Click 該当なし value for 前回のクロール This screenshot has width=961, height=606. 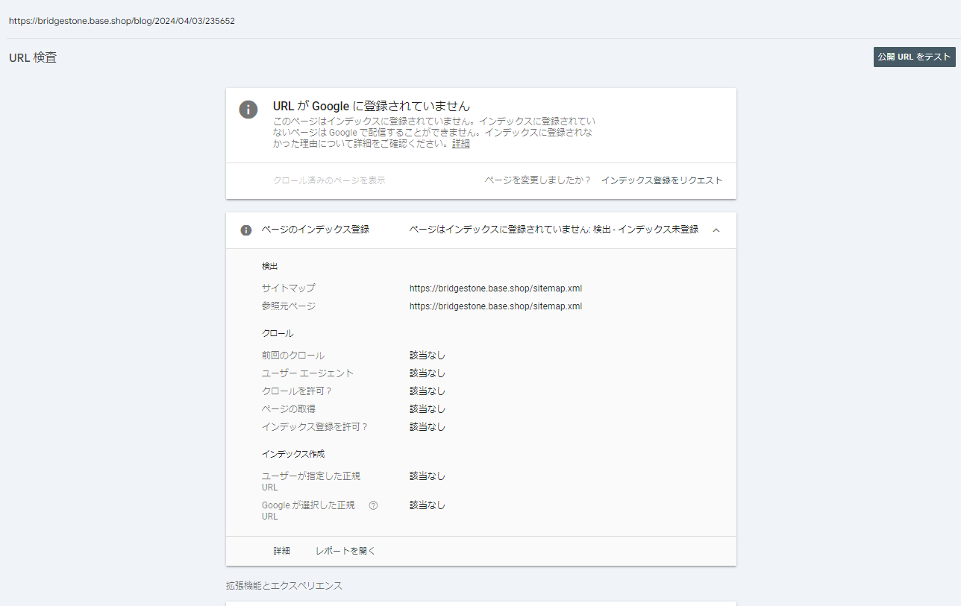point(428,356)
